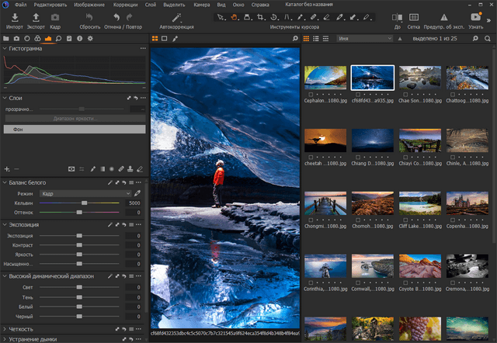Toggle the Grid (Сетка) overlay icon
The width and height of the screenshot is (497, 343).
(414, 17)
